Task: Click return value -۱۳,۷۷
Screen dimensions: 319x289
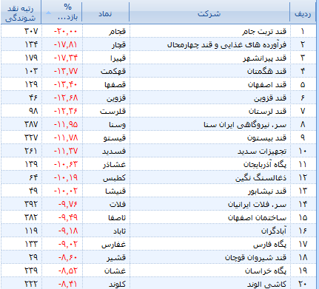Action: tap(66, 71)
